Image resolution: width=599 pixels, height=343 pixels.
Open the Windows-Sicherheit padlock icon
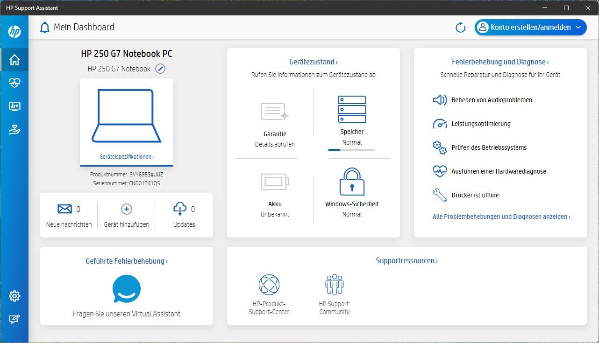click(352, 182)
